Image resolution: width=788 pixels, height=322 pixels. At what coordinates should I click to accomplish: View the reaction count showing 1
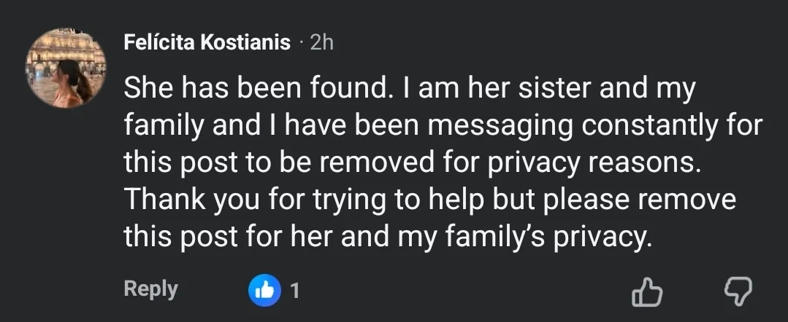click(x=295, y=291)
